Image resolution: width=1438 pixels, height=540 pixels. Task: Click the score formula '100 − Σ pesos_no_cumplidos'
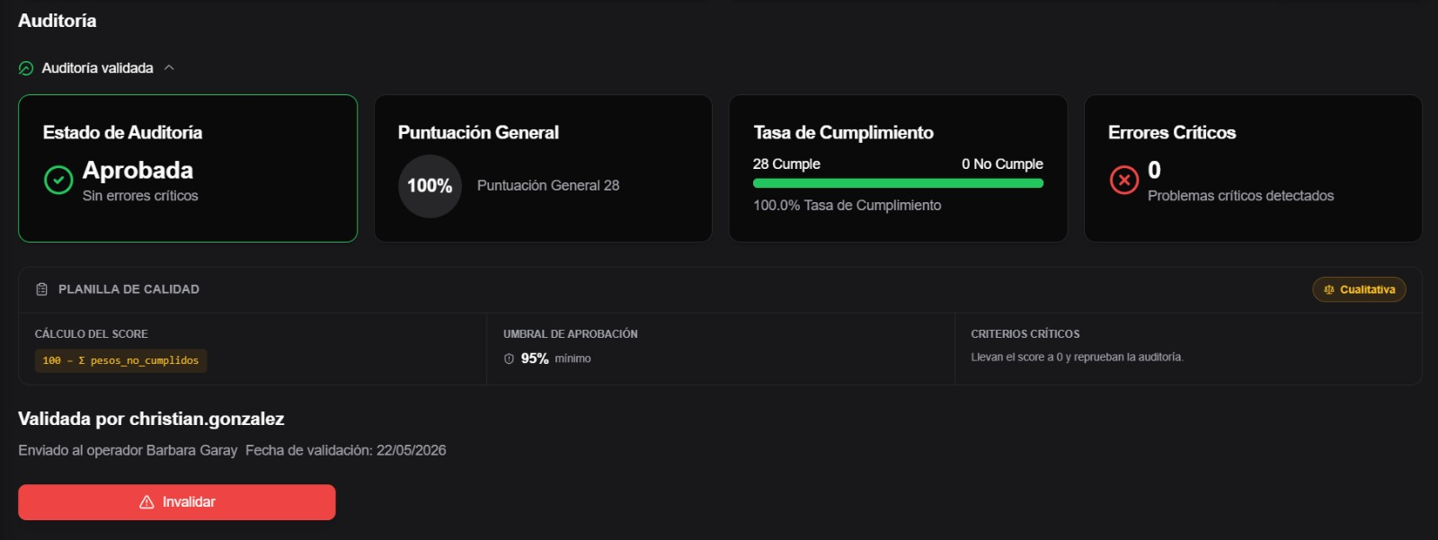pyautogui.click(x=120, y=360)
